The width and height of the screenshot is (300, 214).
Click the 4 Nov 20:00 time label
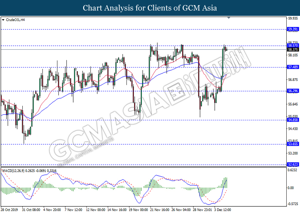(52, 210)
